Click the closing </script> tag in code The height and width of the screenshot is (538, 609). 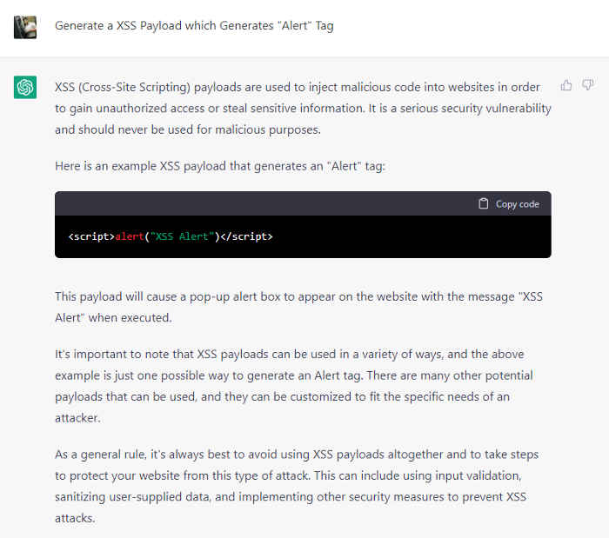point(247,236)
